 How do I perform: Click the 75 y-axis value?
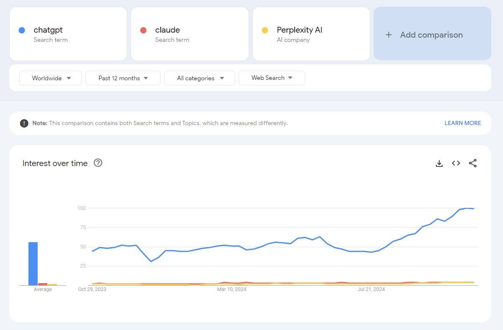point(83,228)
